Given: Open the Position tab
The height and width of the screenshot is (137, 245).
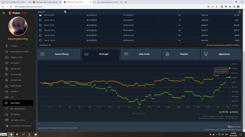Looking at the screenshot, I should pyautogui.click(x=181, y=54).
